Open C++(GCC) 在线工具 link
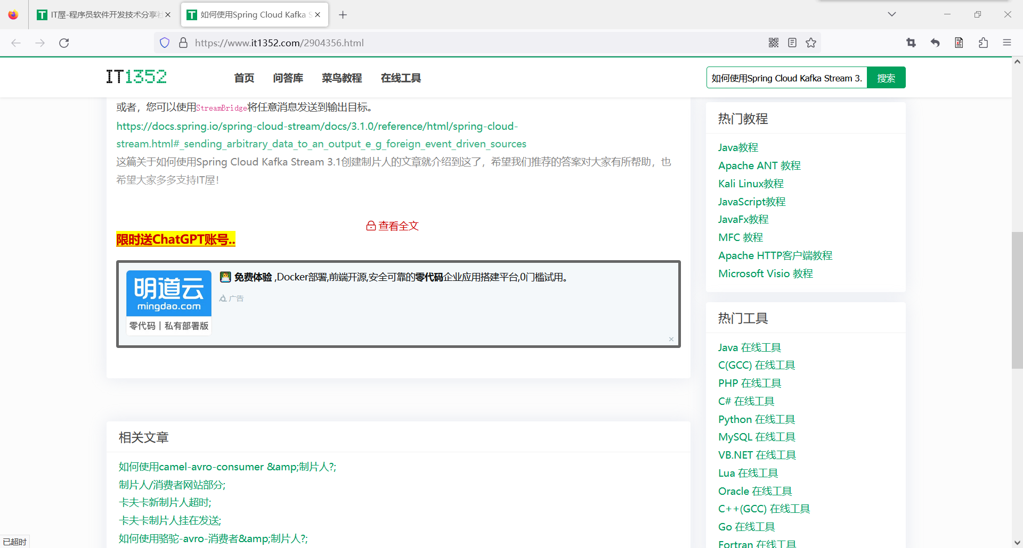 [x=764, y=509]
